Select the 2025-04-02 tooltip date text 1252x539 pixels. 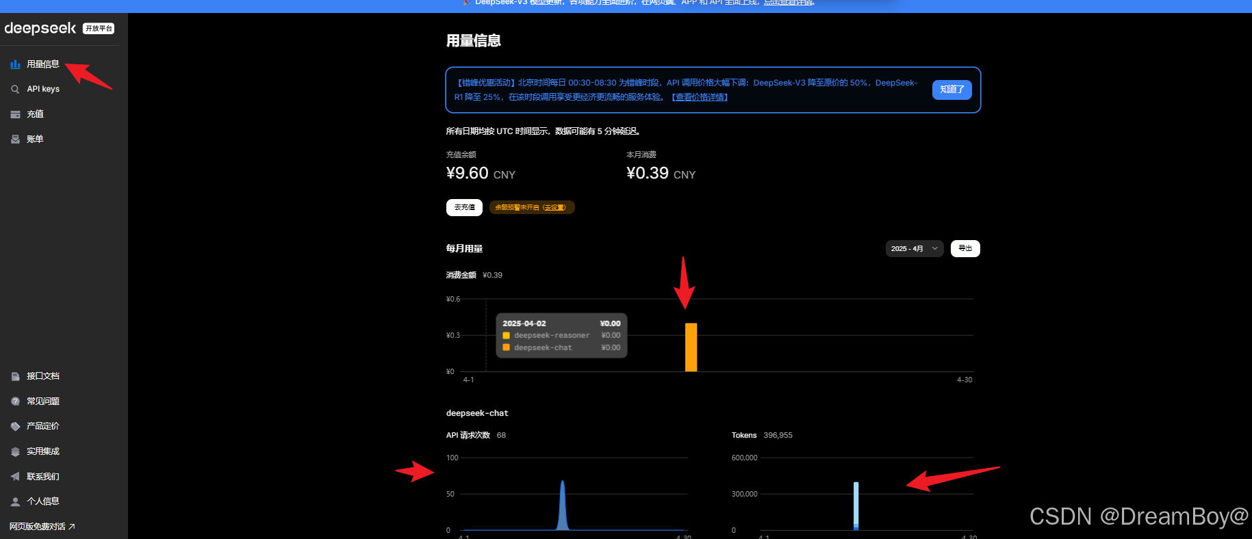pyautogui.click(x=524, y=324)
